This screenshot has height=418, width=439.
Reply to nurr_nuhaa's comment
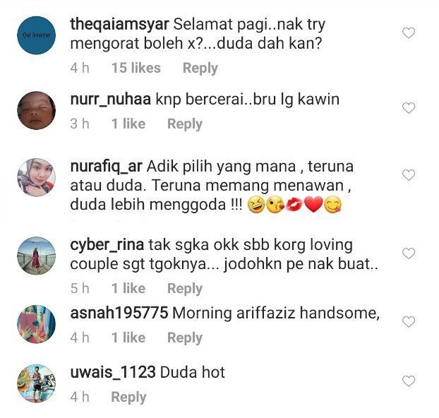coord(185,124)
